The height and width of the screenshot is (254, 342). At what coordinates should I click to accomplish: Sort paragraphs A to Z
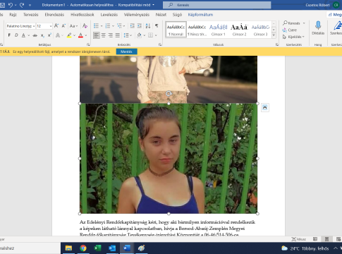(148, 26)
